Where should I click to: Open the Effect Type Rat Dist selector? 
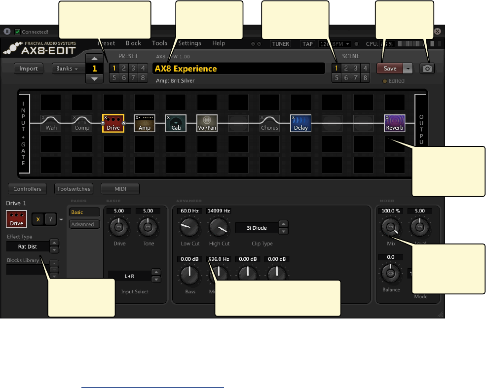tap(28, 247)
